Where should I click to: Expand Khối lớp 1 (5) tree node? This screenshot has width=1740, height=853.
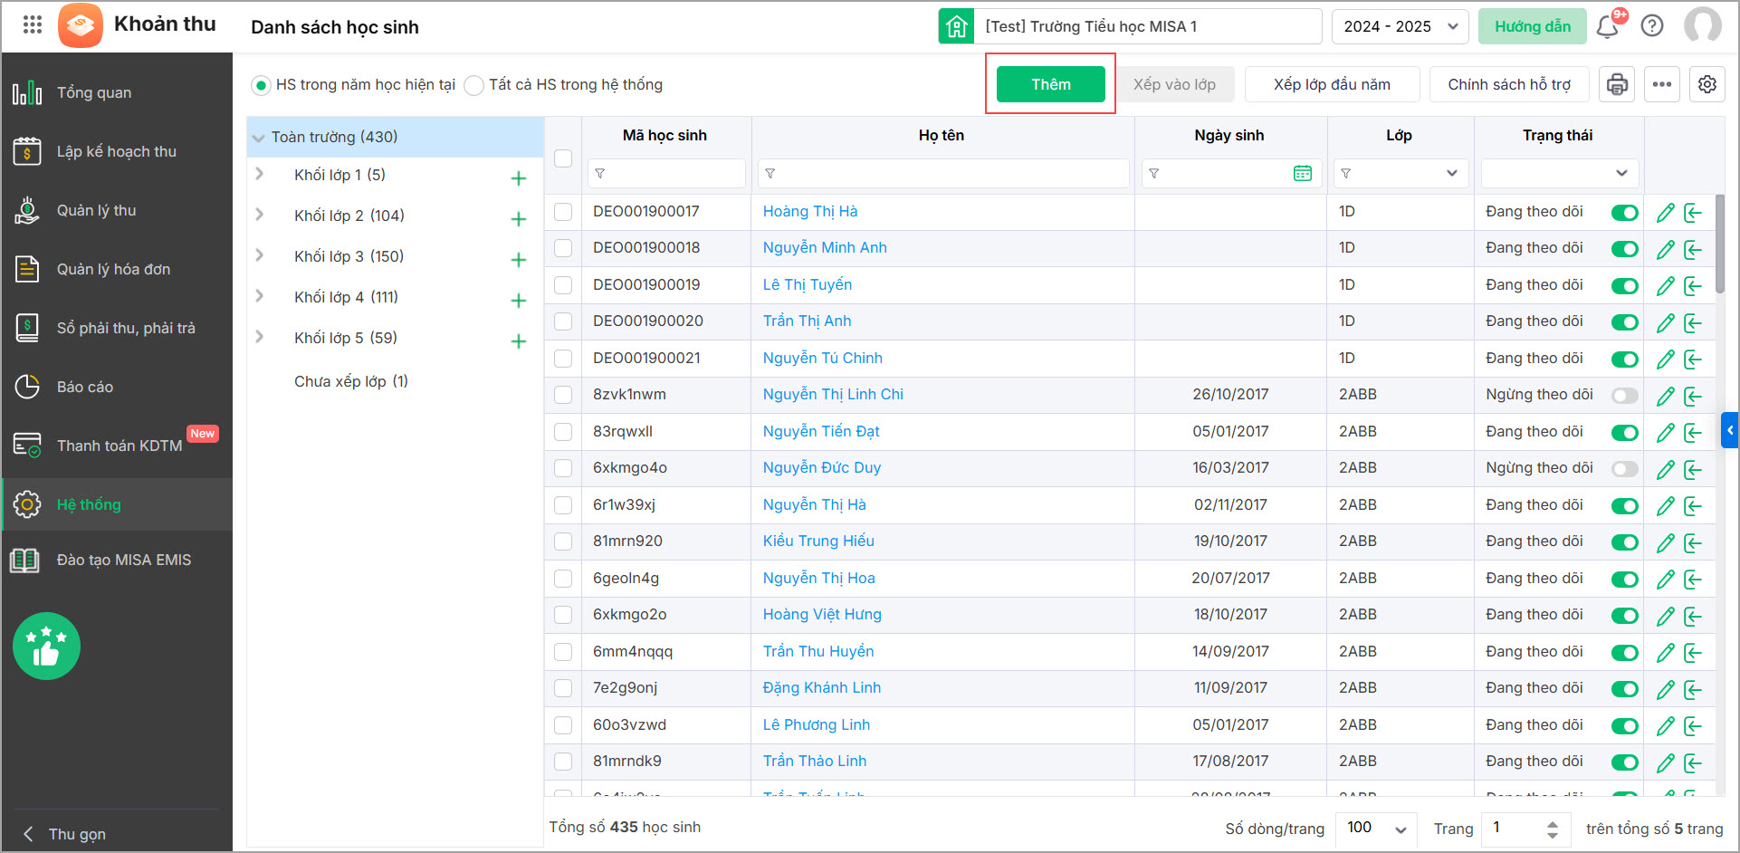[x=259, y=174]
